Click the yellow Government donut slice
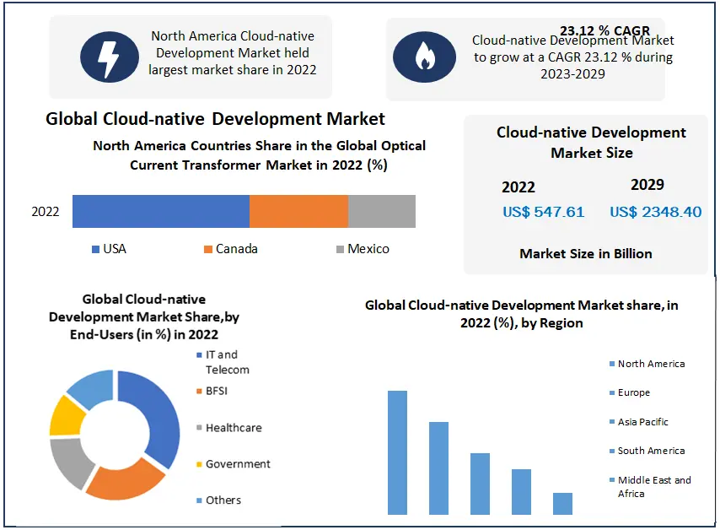Viewport: 720px width, 530px height. [64, 416]
